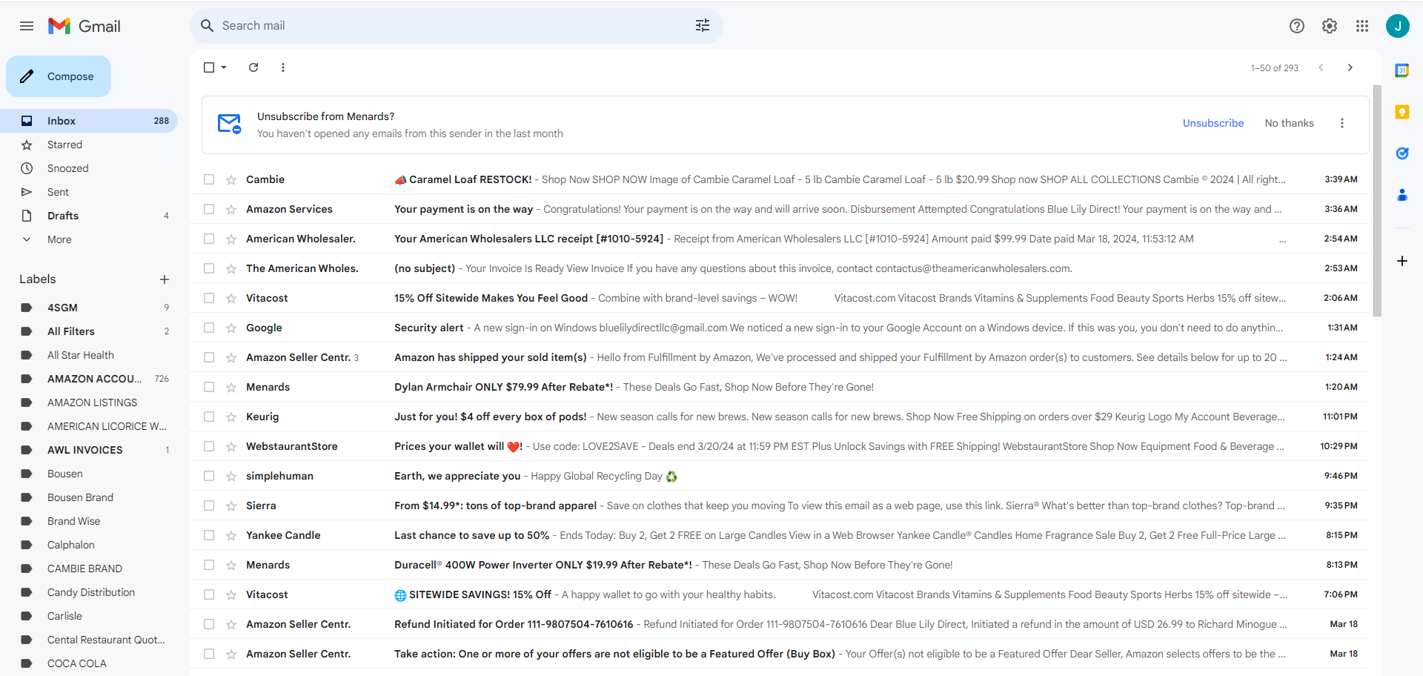Open the More options toolbar menu

pyautogui.click(x=283, y=67)
